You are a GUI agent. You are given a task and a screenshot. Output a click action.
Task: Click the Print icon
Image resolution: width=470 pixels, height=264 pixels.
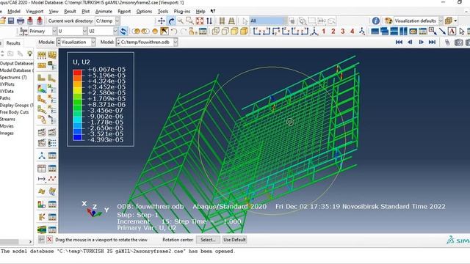click(x=21, y=21)
